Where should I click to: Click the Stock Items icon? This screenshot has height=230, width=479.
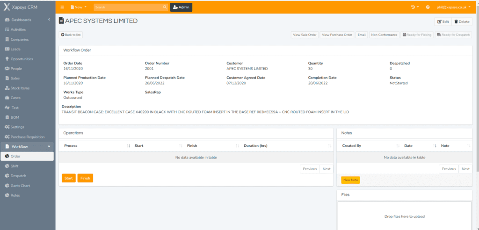[x=7, y=88]
